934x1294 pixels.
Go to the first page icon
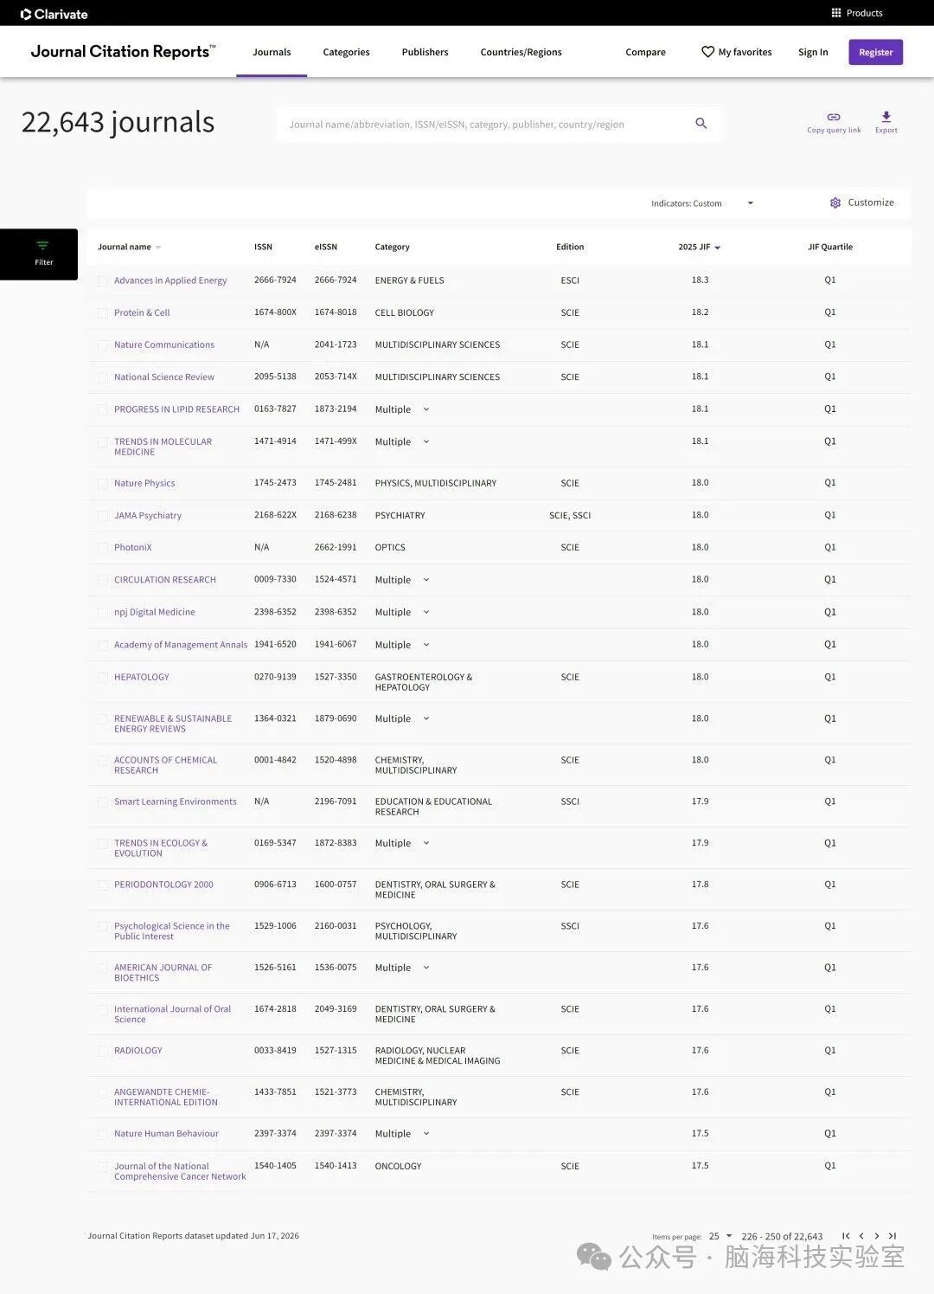pos(846,1236)
